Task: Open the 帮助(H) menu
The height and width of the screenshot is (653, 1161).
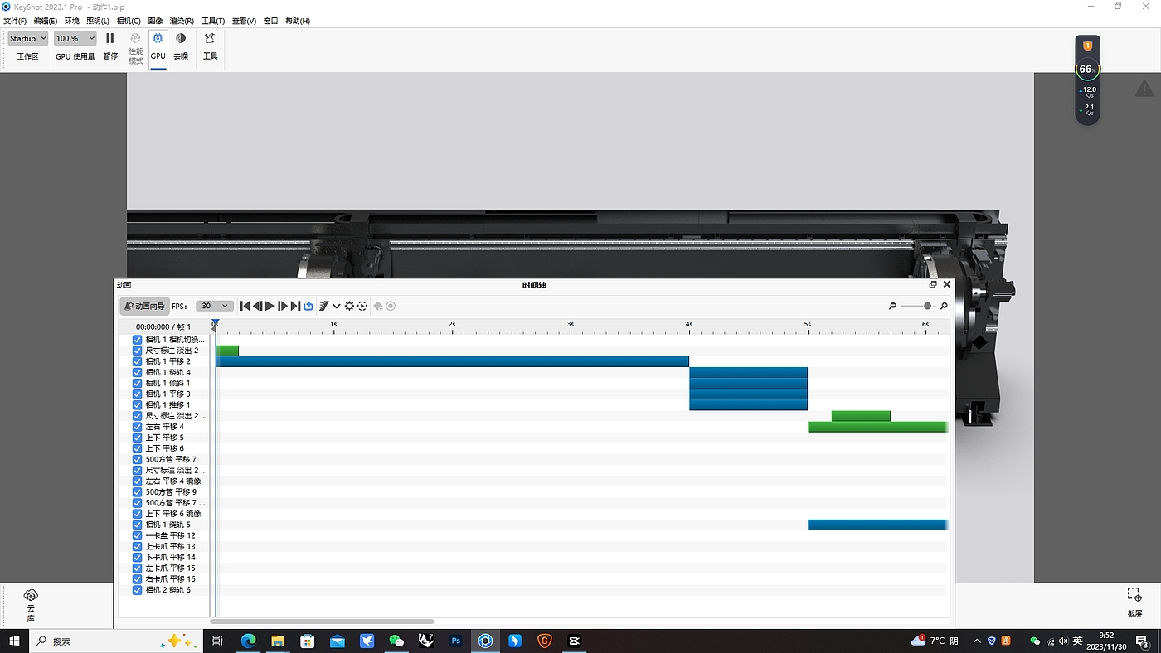Action: point(298,21)
